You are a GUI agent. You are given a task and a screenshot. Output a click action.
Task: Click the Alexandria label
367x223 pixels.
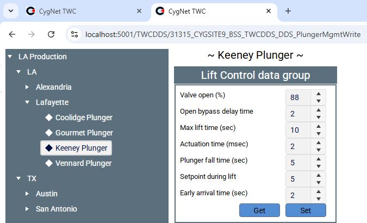(x=54, y=87)
